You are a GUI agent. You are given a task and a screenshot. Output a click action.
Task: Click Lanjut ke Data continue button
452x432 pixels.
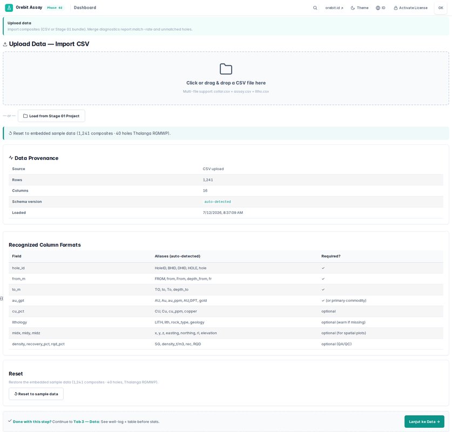pos(424,422)
